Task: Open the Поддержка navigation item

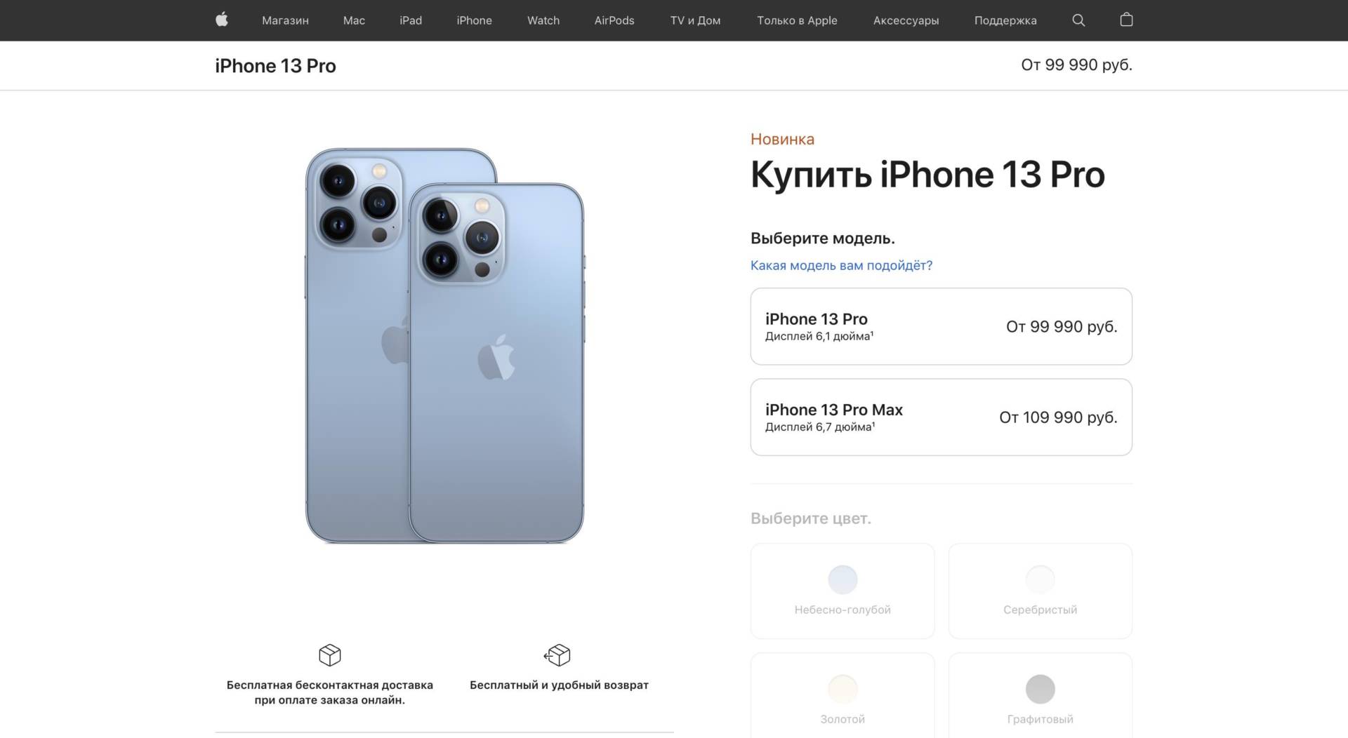Action: pyautogui.click(x=1005, y=20)
